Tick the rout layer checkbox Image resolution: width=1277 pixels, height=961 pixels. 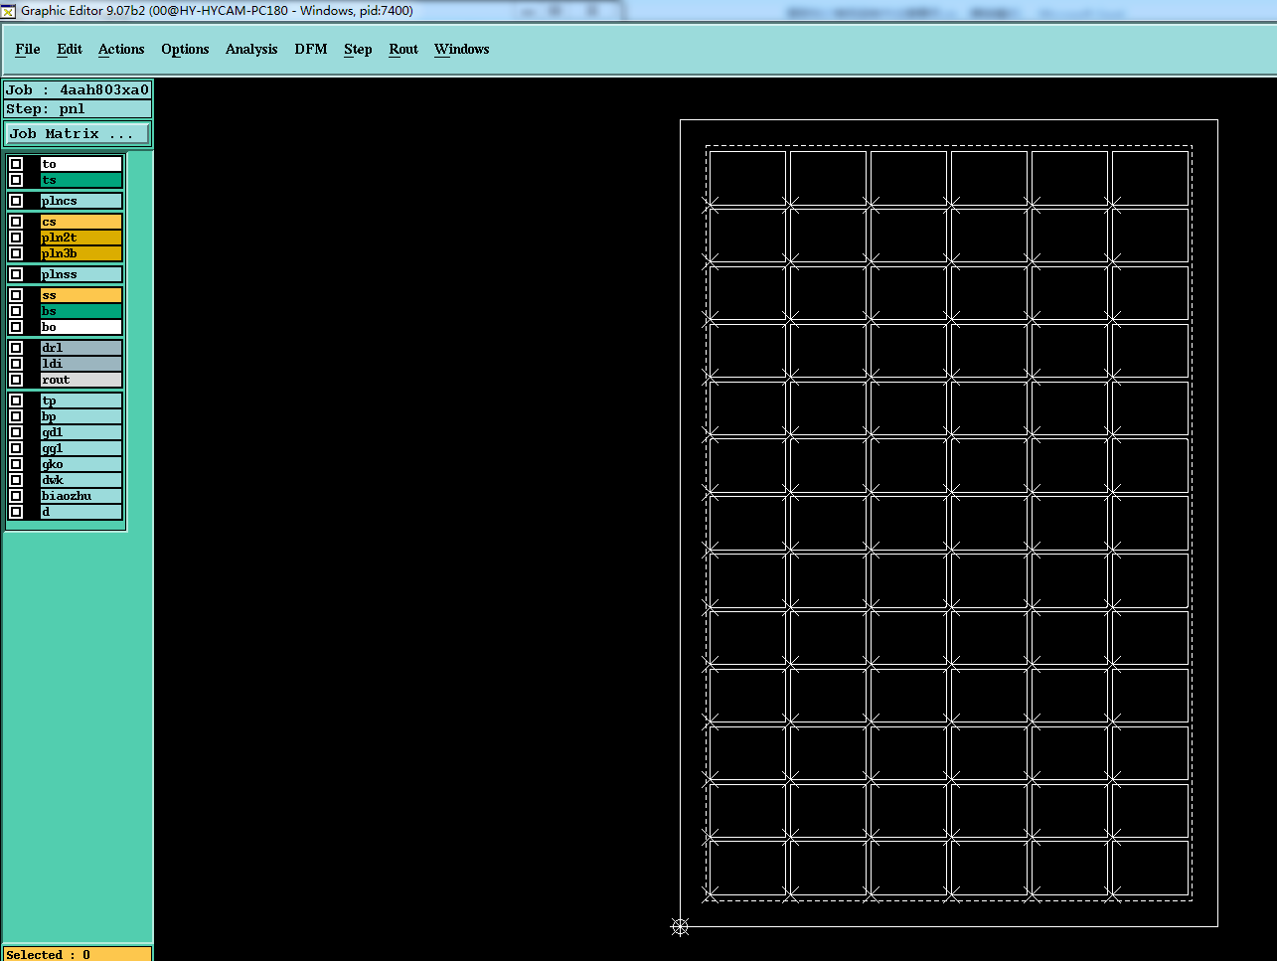[16, 380]
